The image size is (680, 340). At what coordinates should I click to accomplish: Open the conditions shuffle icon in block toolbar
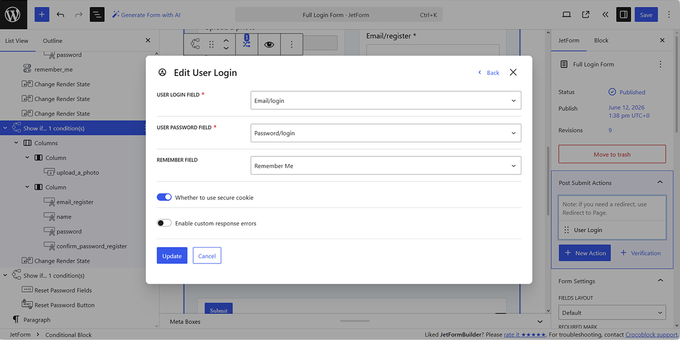tap(246, 43)
